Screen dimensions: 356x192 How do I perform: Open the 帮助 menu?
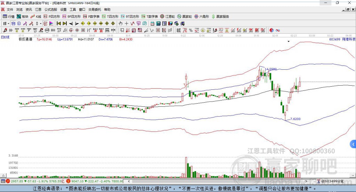(x=107, y=9)
